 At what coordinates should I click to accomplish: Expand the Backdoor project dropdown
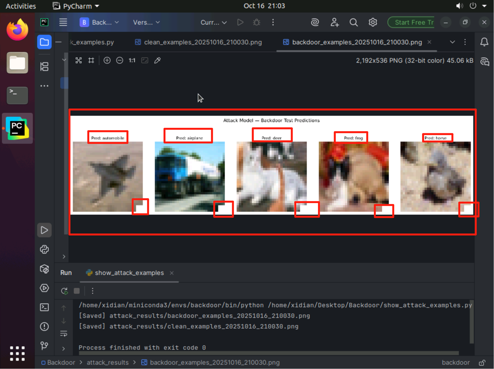point(100,22)
